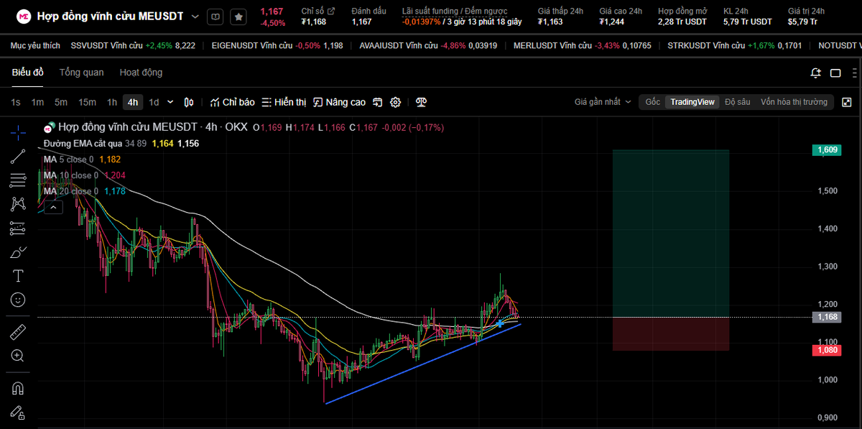Open chart settings via gear icon
Image resolution: width=862 pixels, height=429 pixels.
(395, 102)
